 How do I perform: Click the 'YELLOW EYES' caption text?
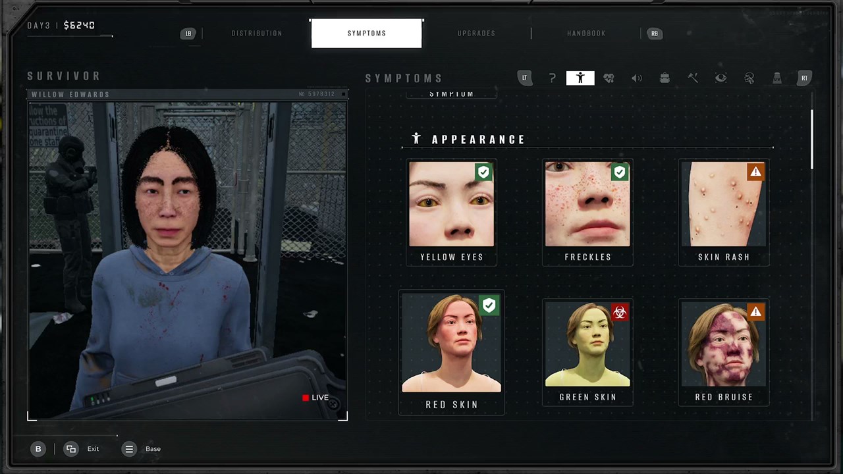tap(452, 257)
